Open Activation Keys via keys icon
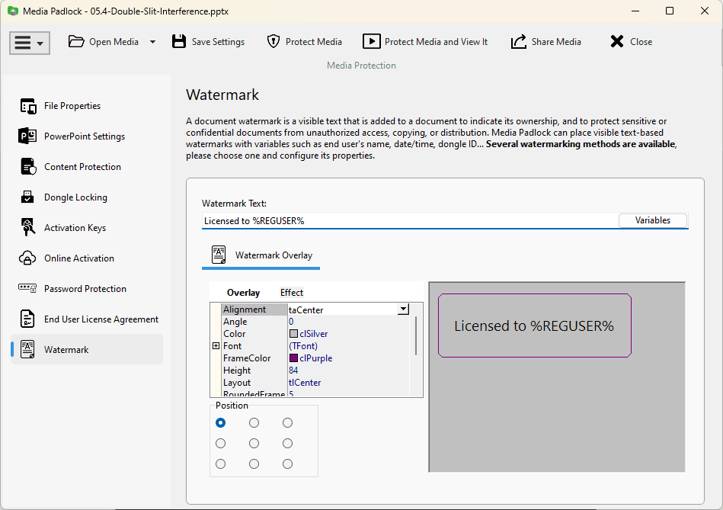This screenshot has height=510, width=723. point(28,228)
